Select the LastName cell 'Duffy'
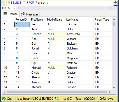Viewport: 119px width, 102px height. pos(79,29)
